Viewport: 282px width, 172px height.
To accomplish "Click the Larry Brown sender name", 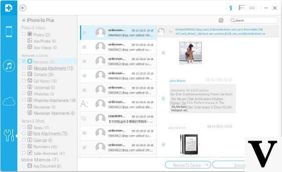I will point(177,81).
